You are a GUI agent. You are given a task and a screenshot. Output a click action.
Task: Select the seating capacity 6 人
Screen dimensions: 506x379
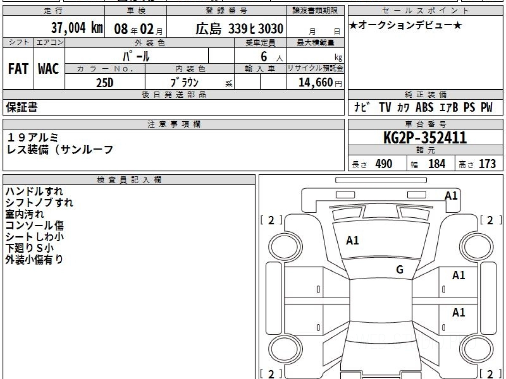point(272,56)
